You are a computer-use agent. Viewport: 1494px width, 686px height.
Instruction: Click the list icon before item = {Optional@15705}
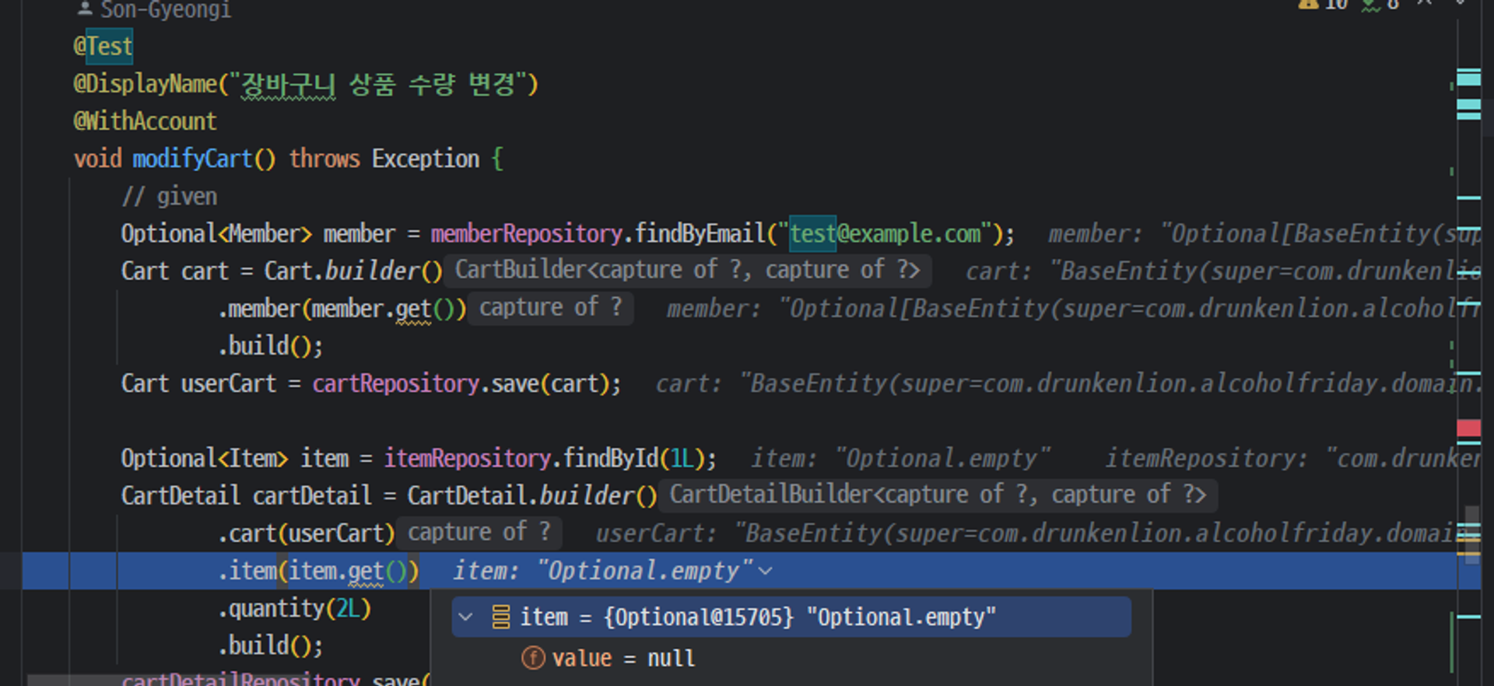(x=501, y=617)
